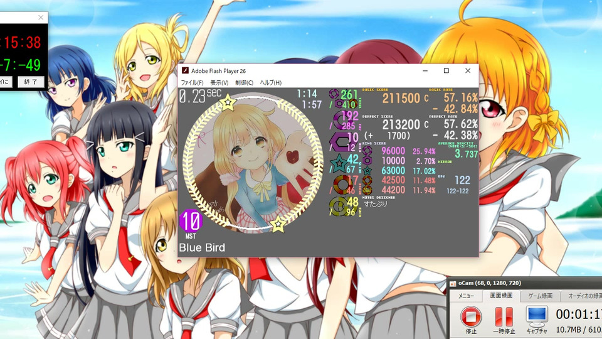The height and width of the screenshot is (339, 602).
Task: Switch to oCam's メニュー tab
Action: pyautogui.click(x=466, y=296)
